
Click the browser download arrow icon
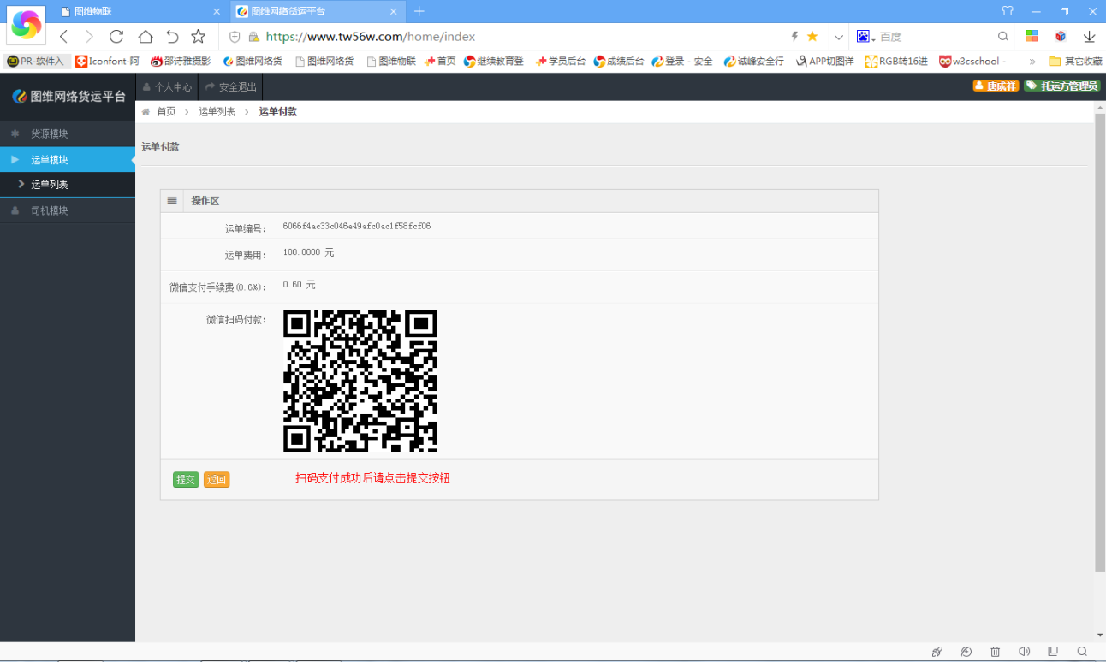point(1090,37)
